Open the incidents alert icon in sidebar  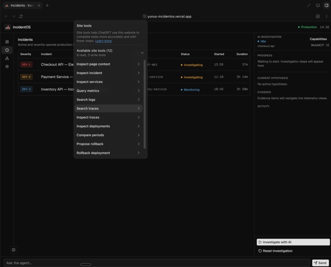coord(7,50)
